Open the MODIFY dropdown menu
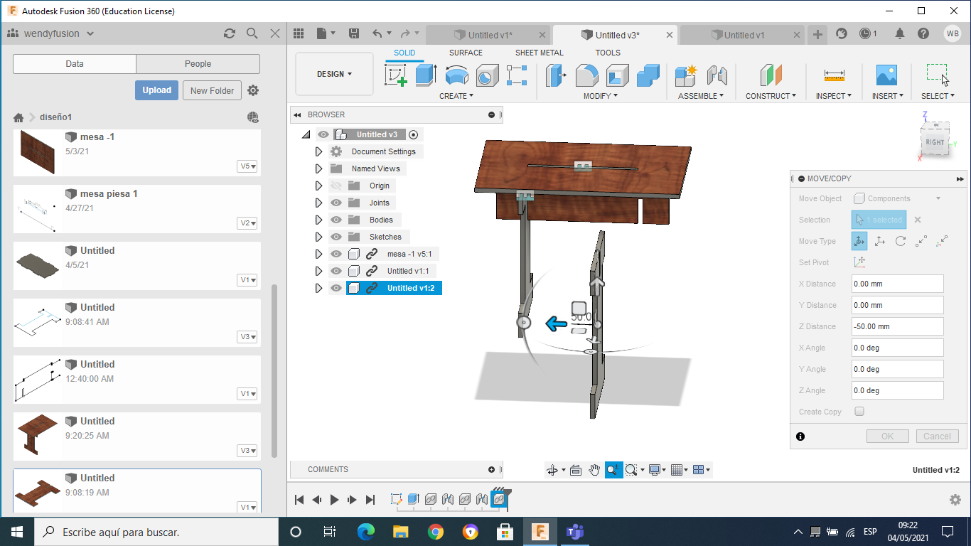 pos(601,96)
